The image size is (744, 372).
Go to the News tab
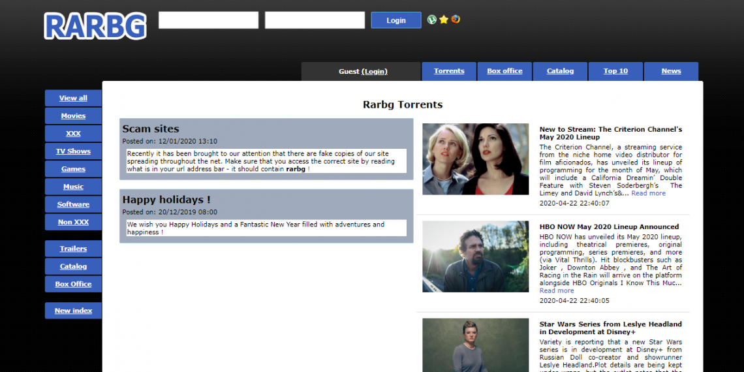click(x=671, y=71)
